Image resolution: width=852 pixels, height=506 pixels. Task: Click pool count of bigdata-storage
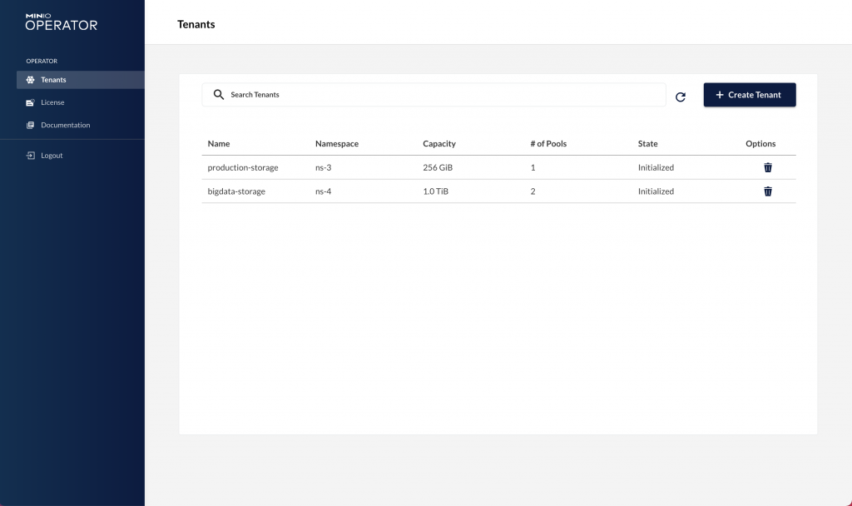click(533, 191)
